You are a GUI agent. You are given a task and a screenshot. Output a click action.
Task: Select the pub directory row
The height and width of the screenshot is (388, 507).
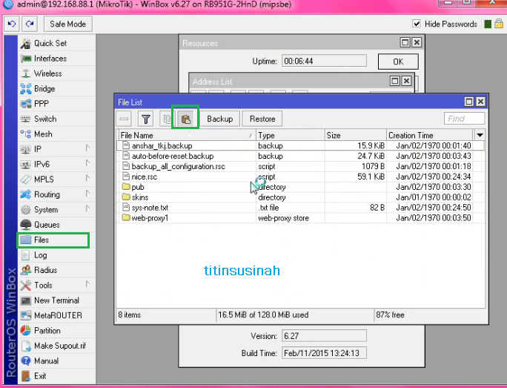[301, 187]
